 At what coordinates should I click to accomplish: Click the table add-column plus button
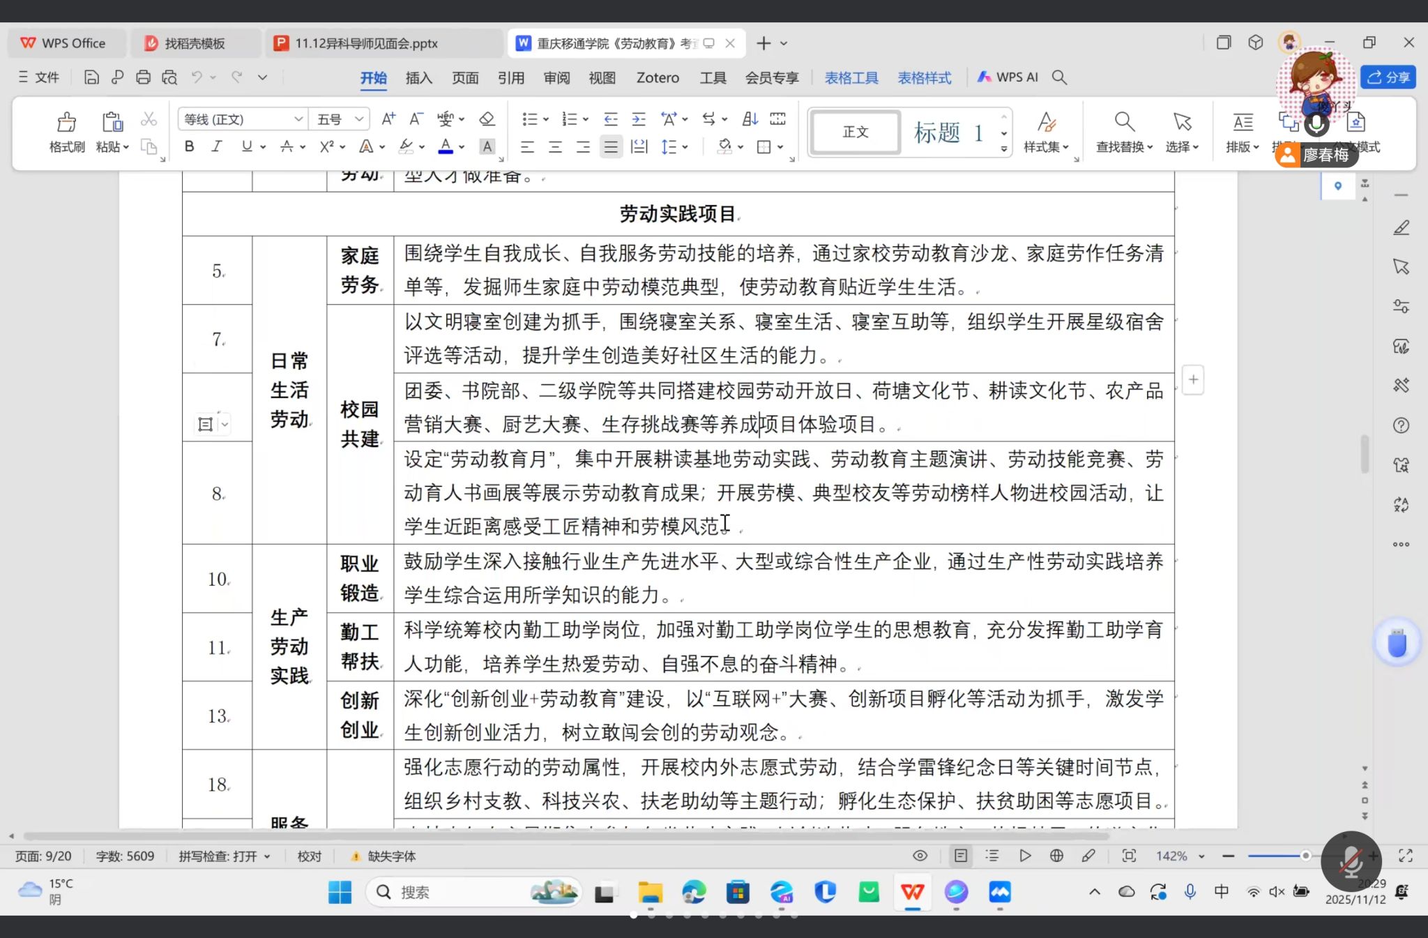1194,380
